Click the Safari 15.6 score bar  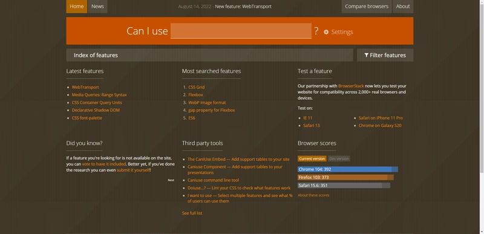344,185
